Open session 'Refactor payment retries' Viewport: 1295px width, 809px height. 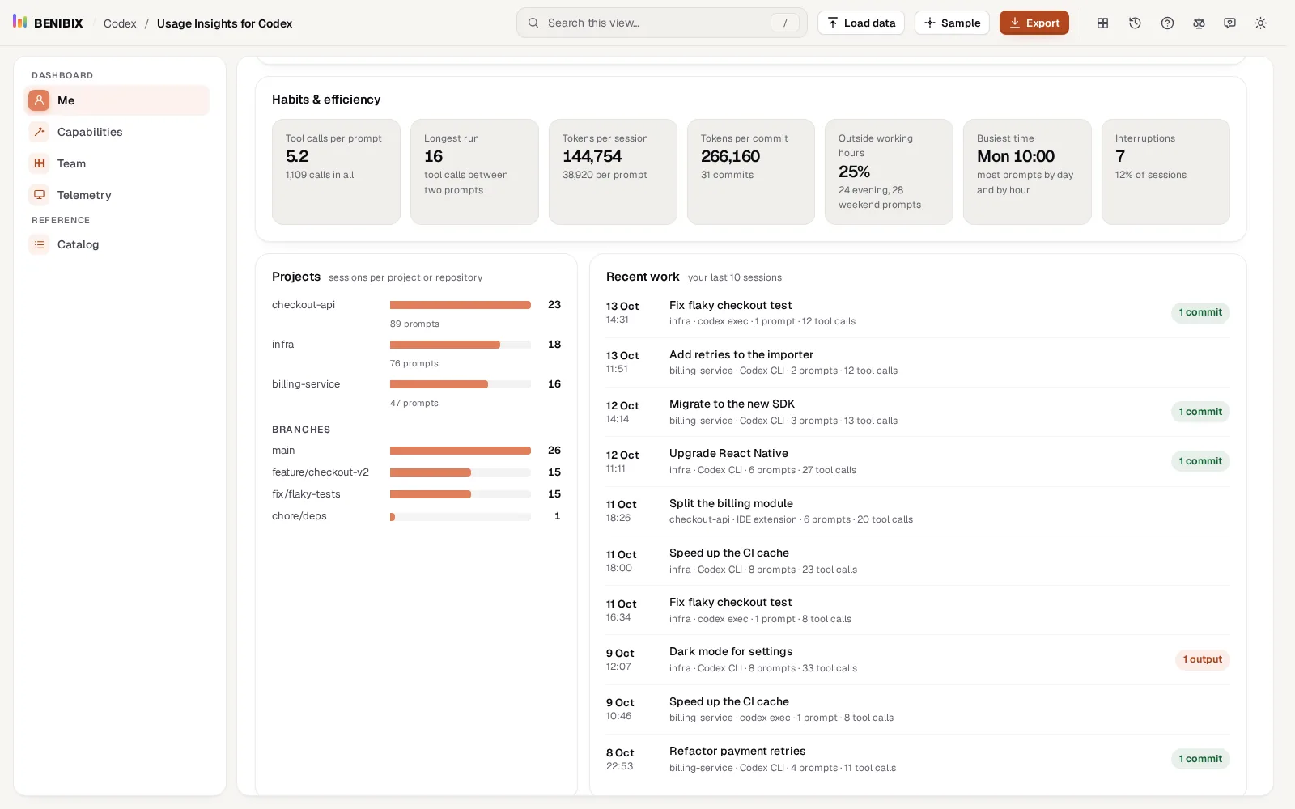tap(918, 759)
